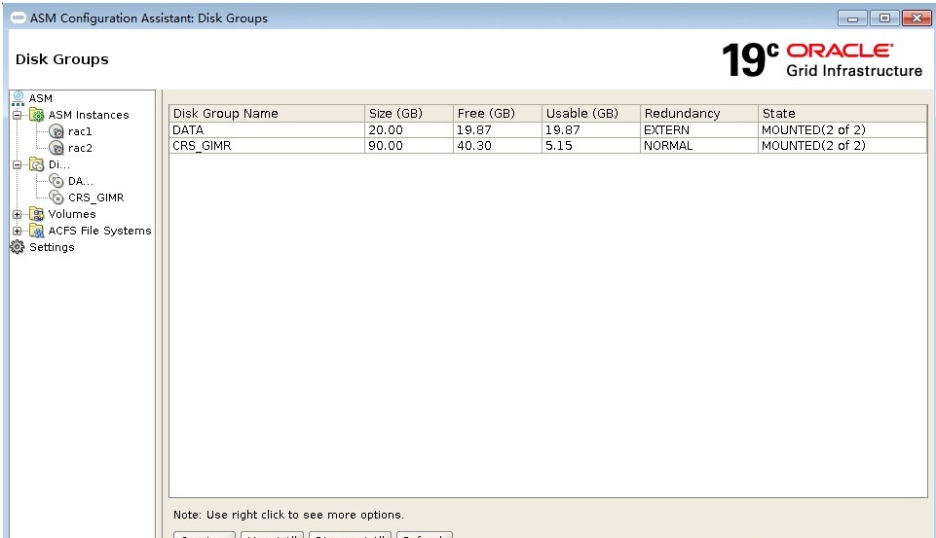Click the Di... disk groups folder icon

pyautogui.click(x=37, y=164)
